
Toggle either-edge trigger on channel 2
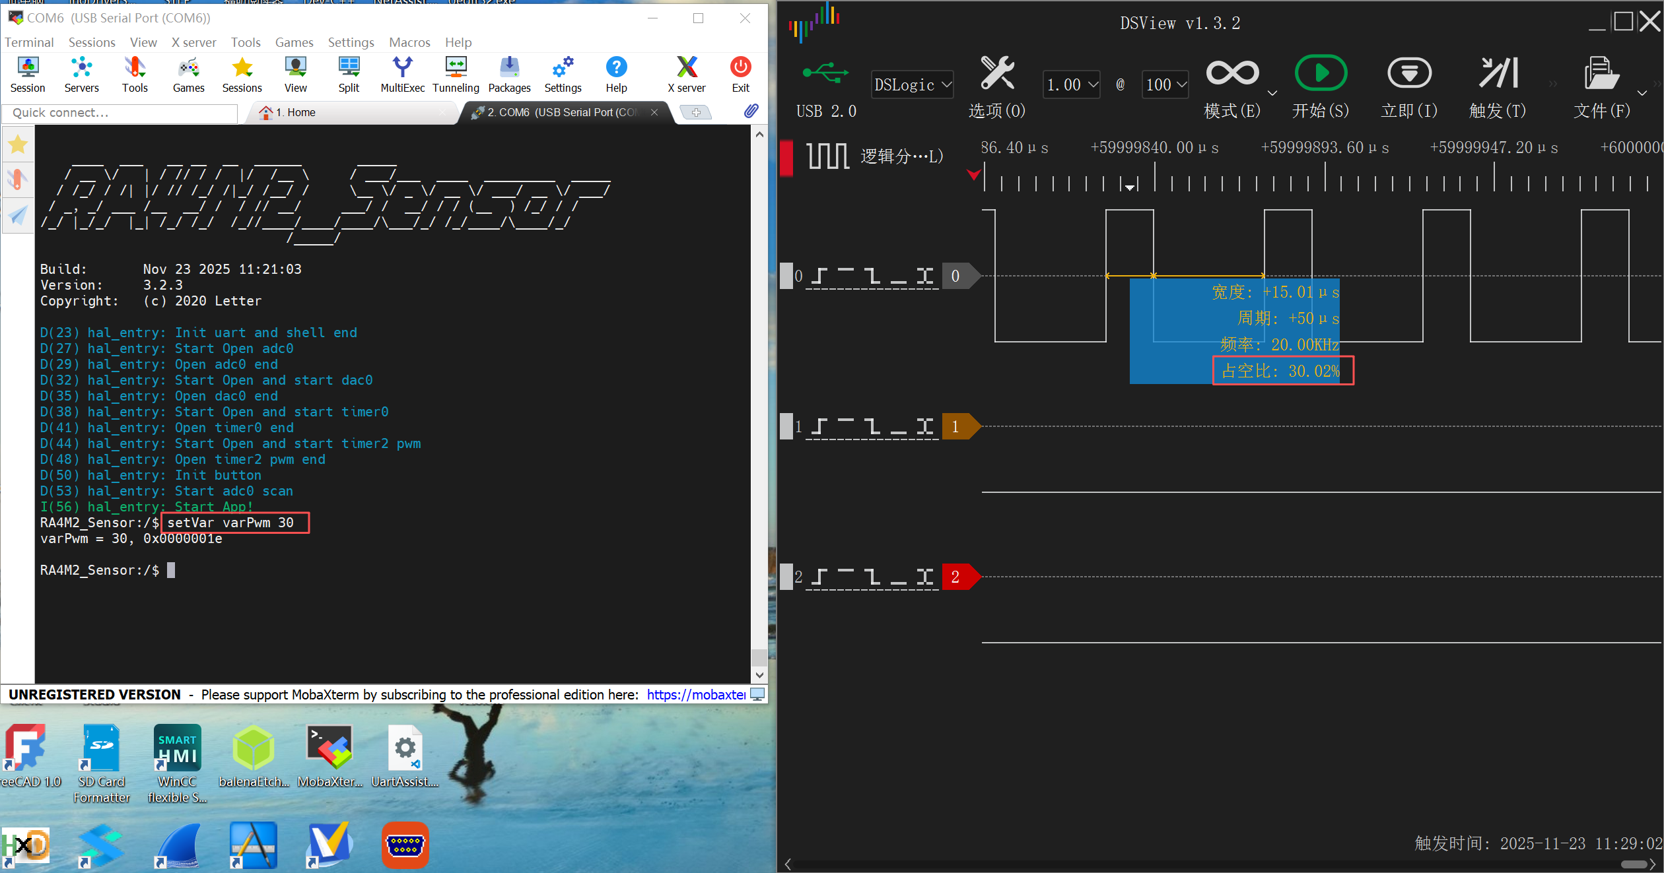[925, 577]
